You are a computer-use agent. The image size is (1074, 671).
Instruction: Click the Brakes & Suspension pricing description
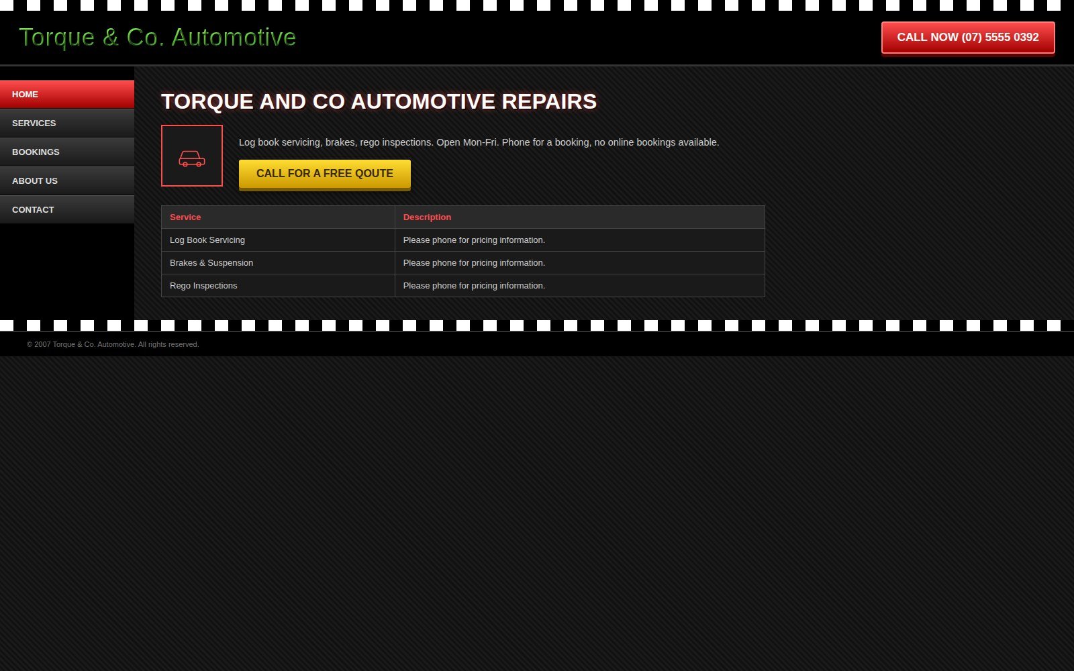pos(580,263)
